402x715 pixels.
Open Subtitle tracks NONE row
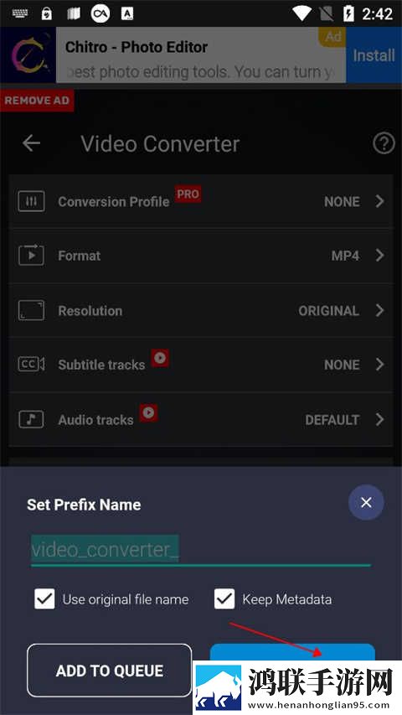[x=200, y=365]
